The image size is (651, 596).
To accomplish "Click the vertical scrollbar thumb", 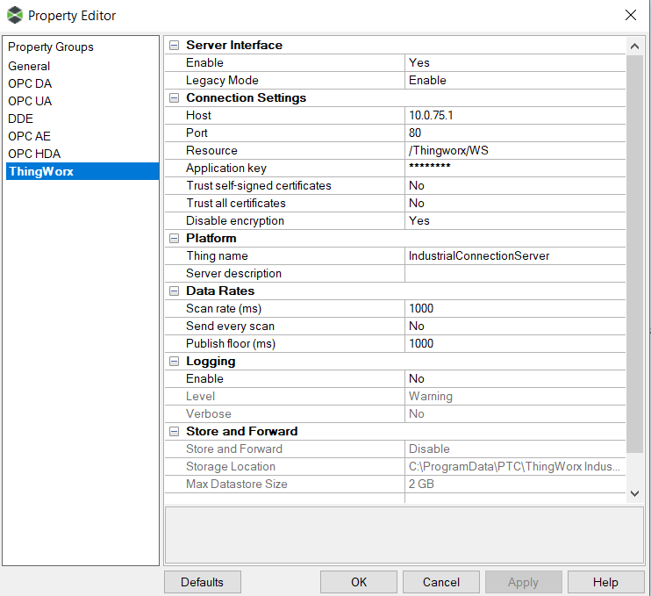I will 634,255.
